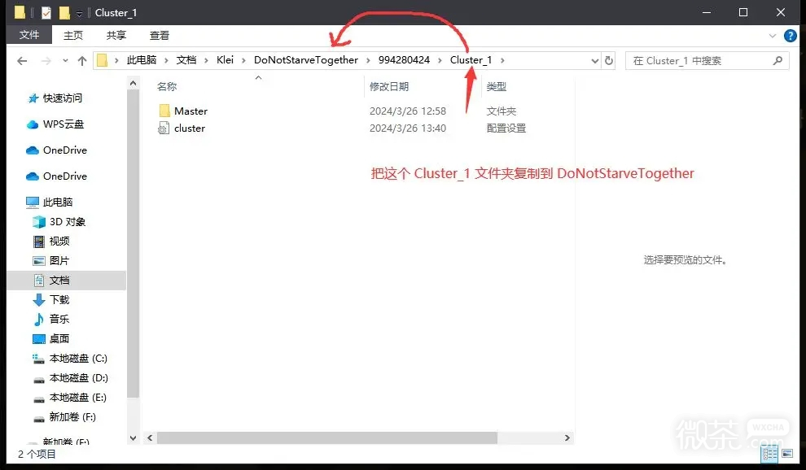This screenshot has height=470, width=806.
Task: Click Klei in the address breadcrumb
Action: [x=226, y=60]
